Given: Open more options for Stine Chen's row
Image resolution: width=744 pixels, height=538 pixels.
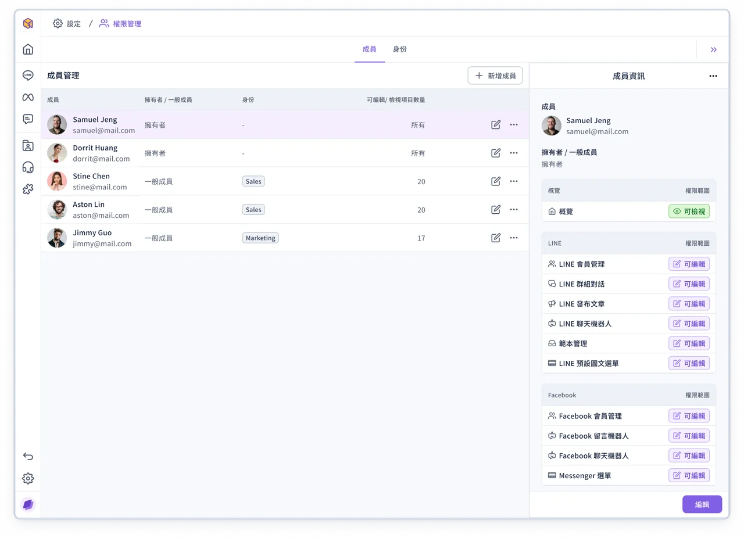Looking at the screenshot, I should pos(514,181).
